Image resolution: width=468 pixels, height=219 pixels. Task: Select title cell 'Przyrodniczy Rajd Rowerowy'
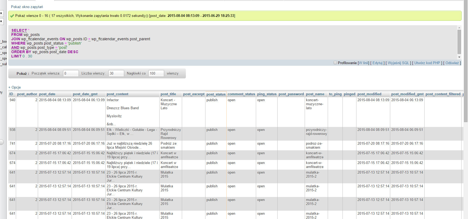click(171, 134)
